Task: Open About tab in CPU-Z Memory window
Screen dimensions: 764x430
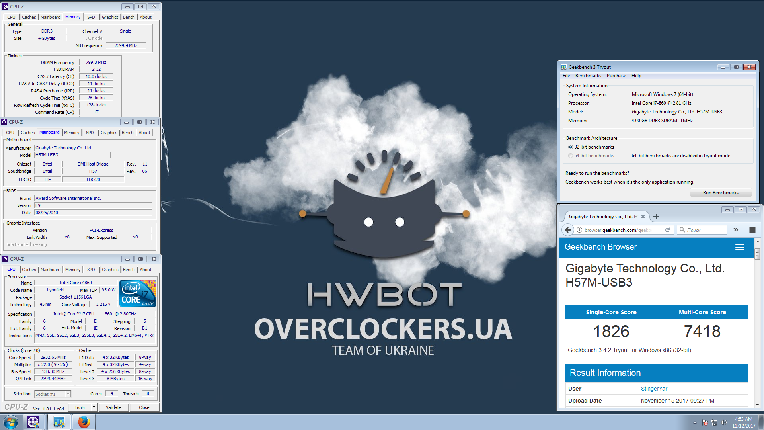Action: pos(146,17)
